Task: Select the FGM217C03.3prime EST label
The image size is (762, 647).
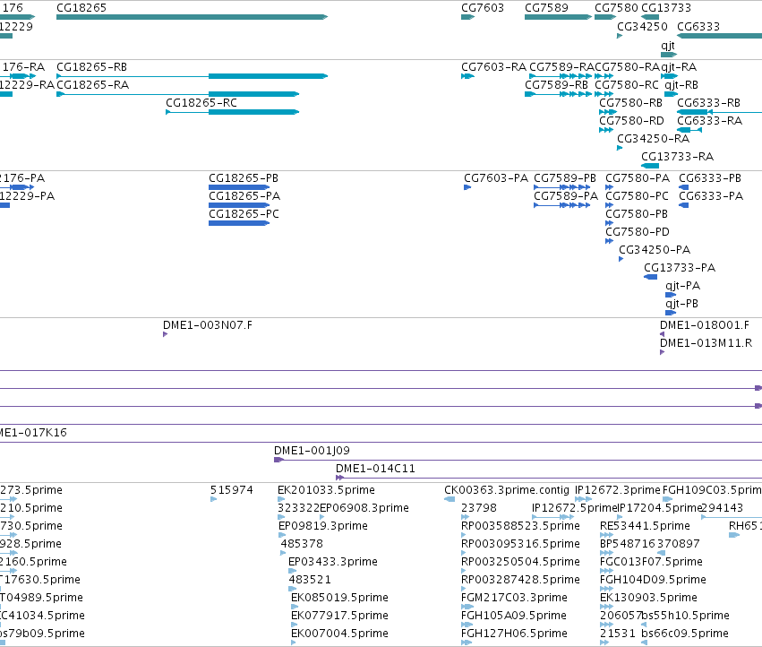Action: [x=514, y=598]
